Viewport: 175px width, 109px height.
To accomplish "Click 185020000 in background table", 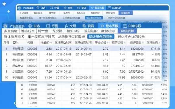I will point(147,85).
